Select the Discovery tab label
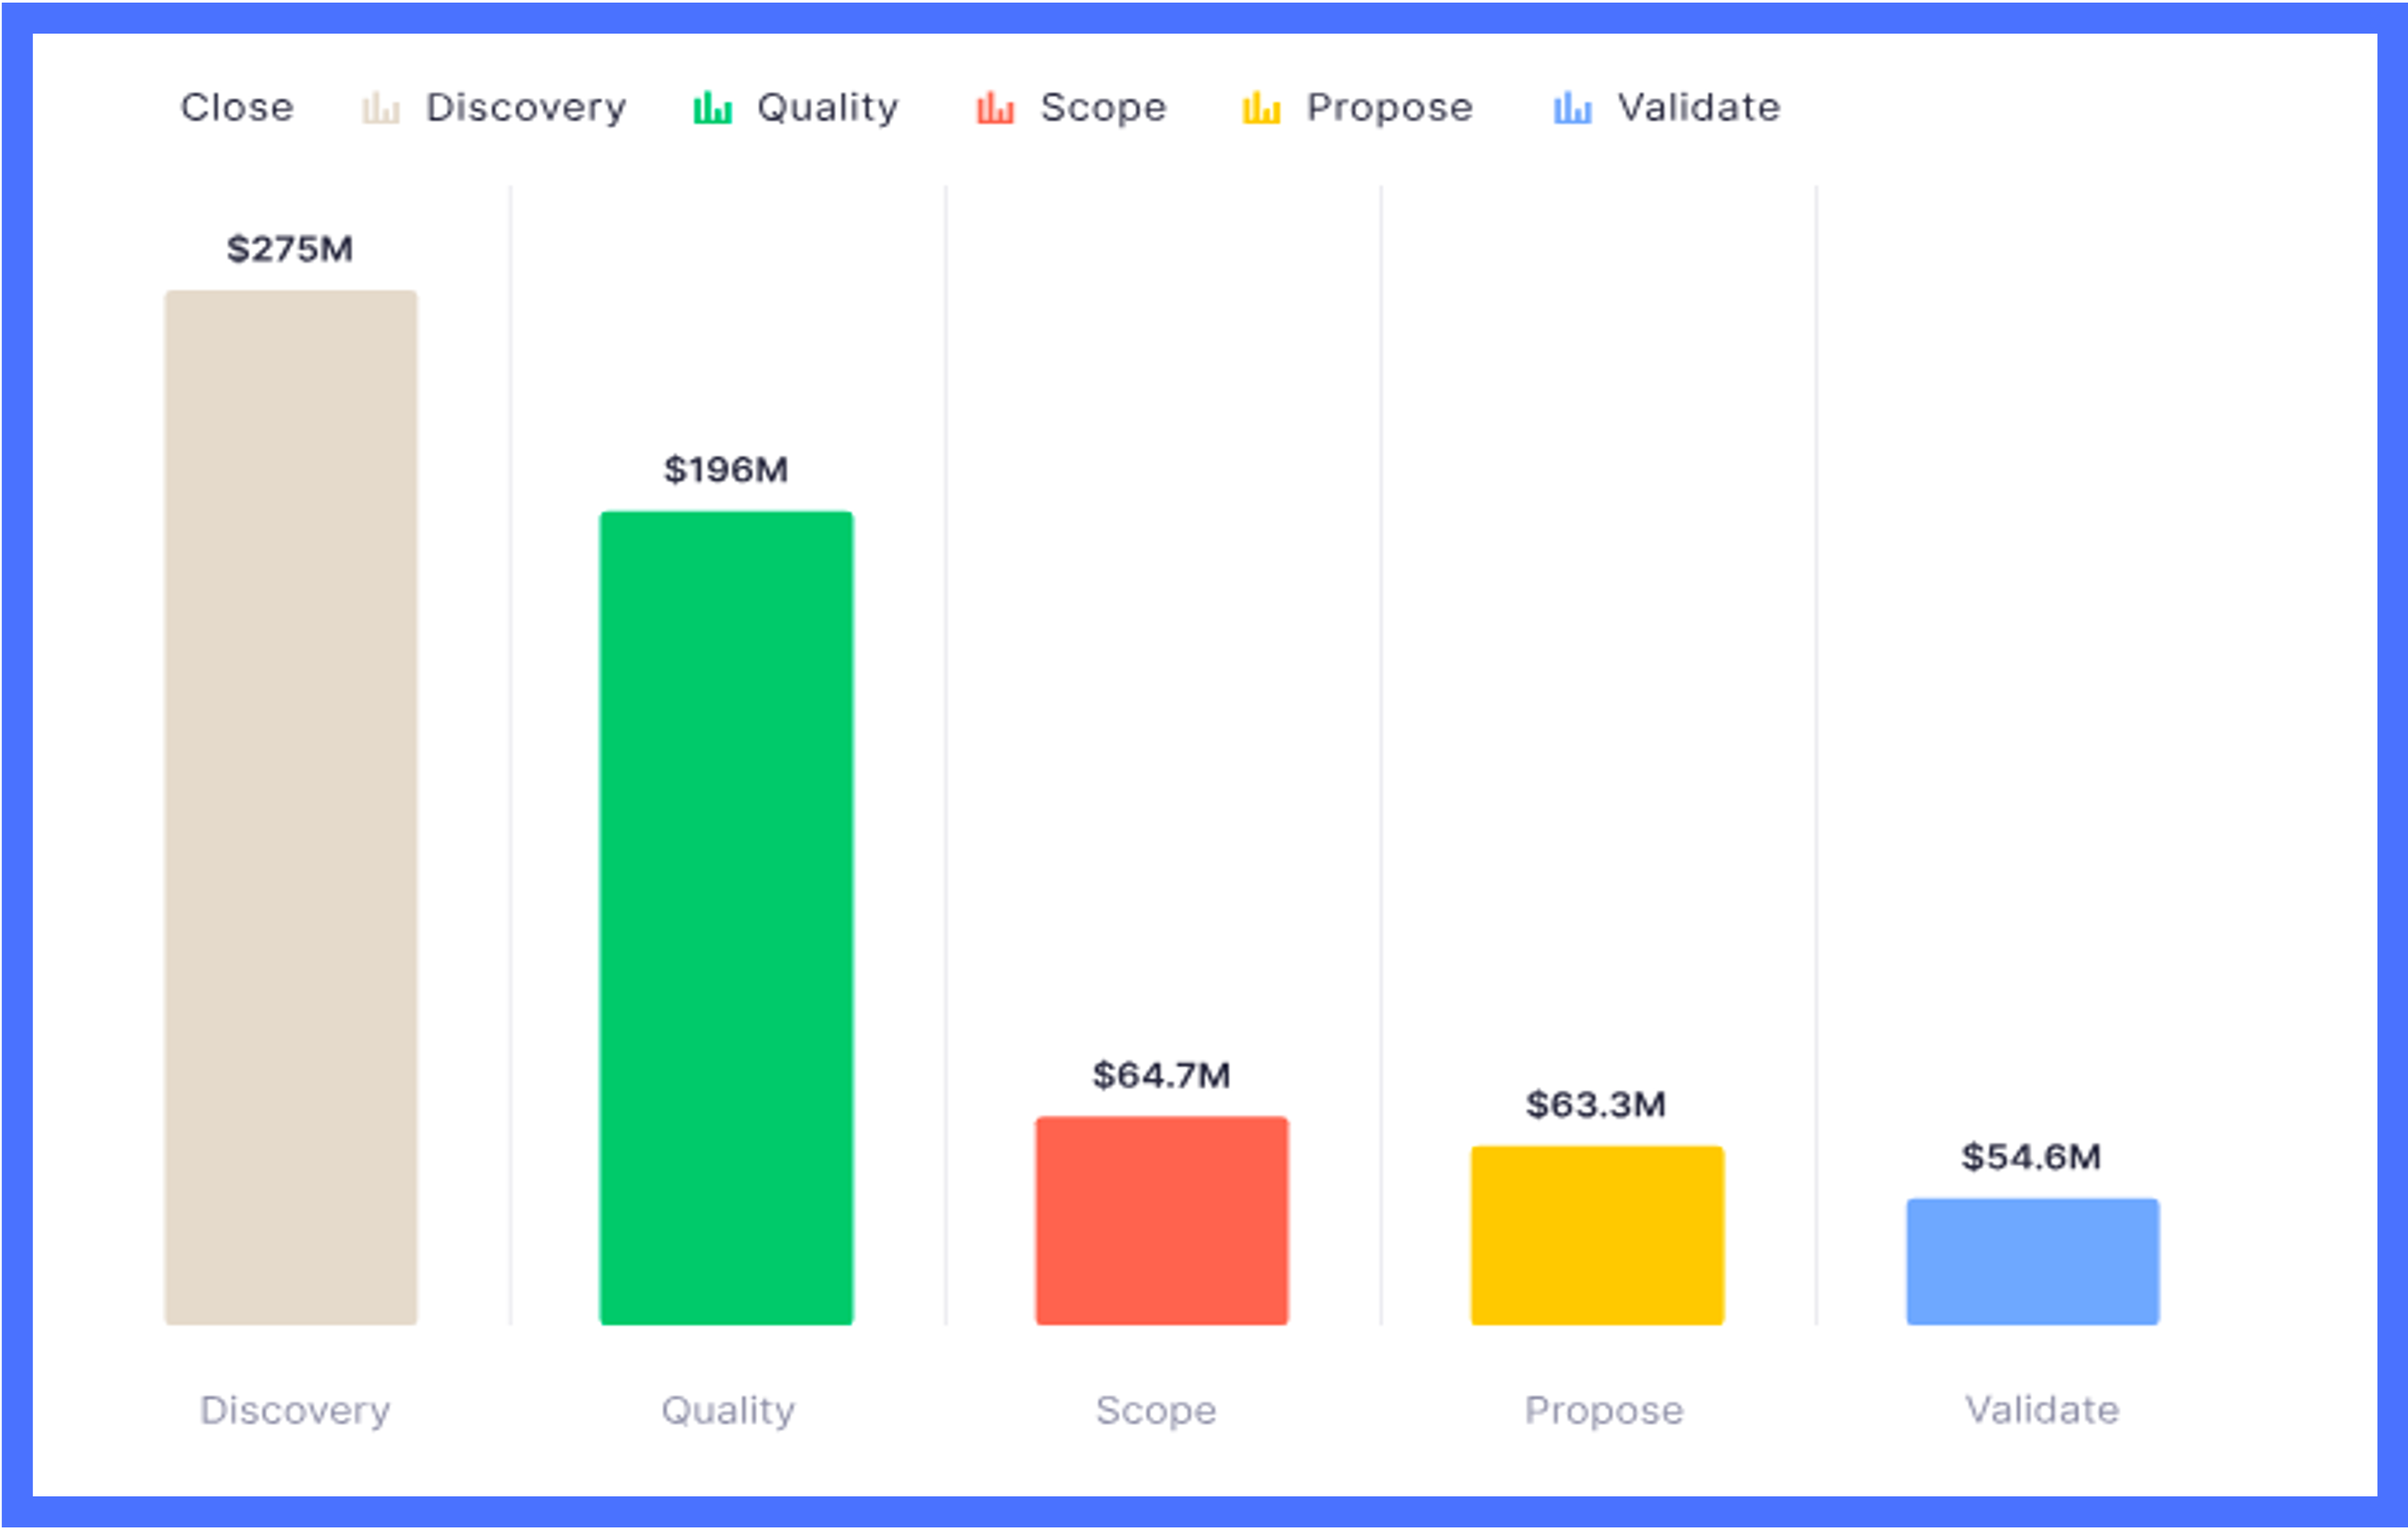The height and width of the screenshot is (1530, 2408). click(520, 107)
